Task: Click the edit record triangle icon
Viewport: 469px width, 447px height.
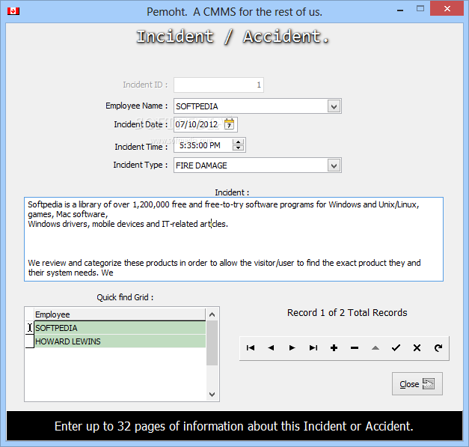Action: pos(375,348)
